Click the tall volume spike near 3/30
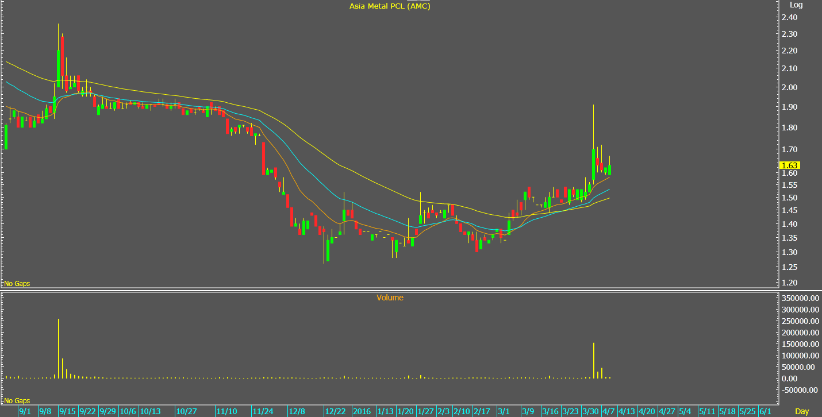This screenshot has width=822, height=417. 593,361
